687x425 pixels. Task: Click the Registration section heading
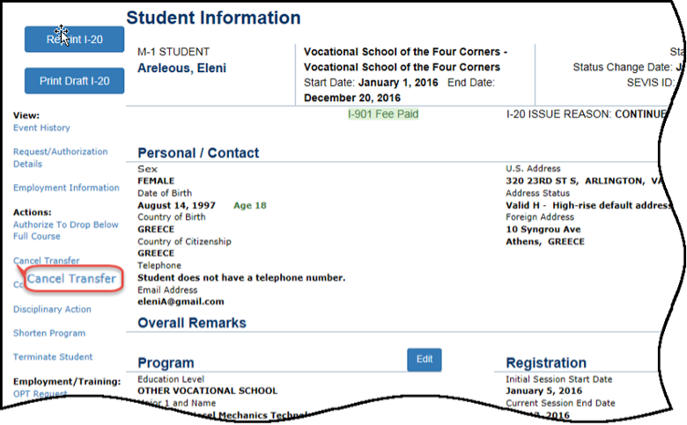[x=546, y=363]
